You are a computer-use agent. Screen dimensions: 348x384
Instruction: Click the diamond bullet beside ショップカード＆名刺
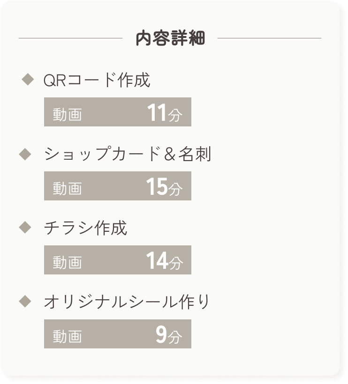(x=24, y=154)
